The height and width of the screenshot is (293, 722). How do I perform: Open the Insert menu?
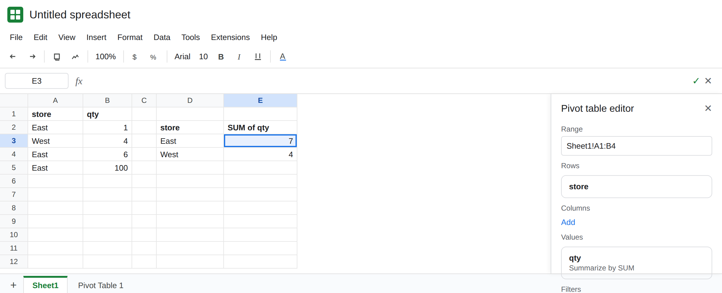96,37
